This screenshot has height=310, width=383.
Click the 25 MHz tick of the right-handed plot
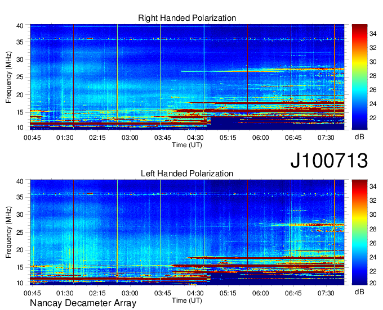[x=20, y=77]
